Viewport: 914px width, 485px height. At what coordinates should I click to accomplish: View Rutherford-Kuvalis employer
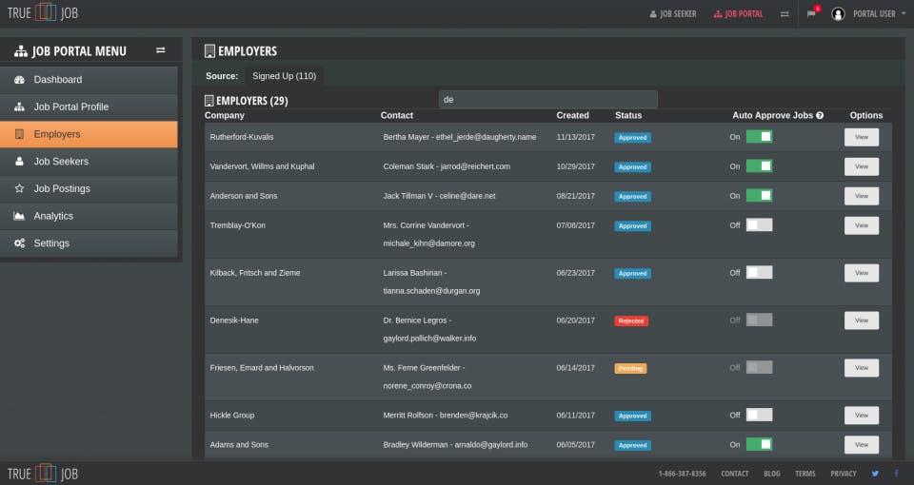pos(862,137)
